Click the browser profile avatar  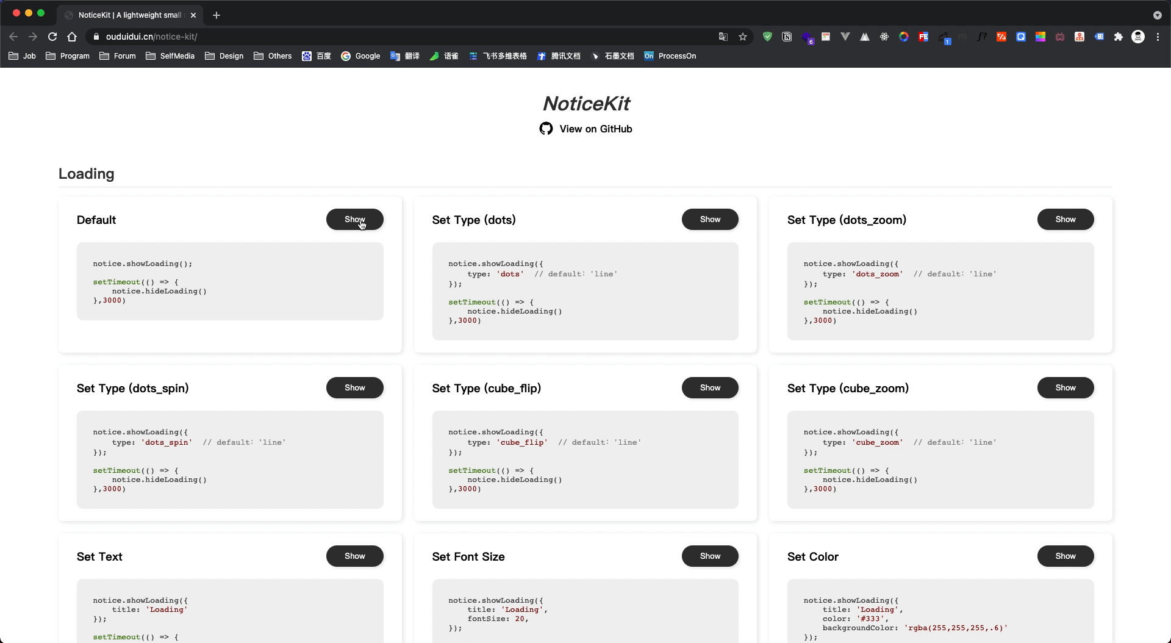(x=1138, y=37)
